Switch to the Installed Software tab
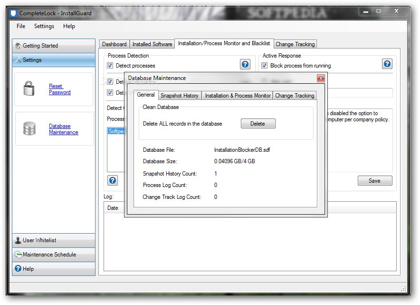Viewport: 420px width, 305px height. 152,44
